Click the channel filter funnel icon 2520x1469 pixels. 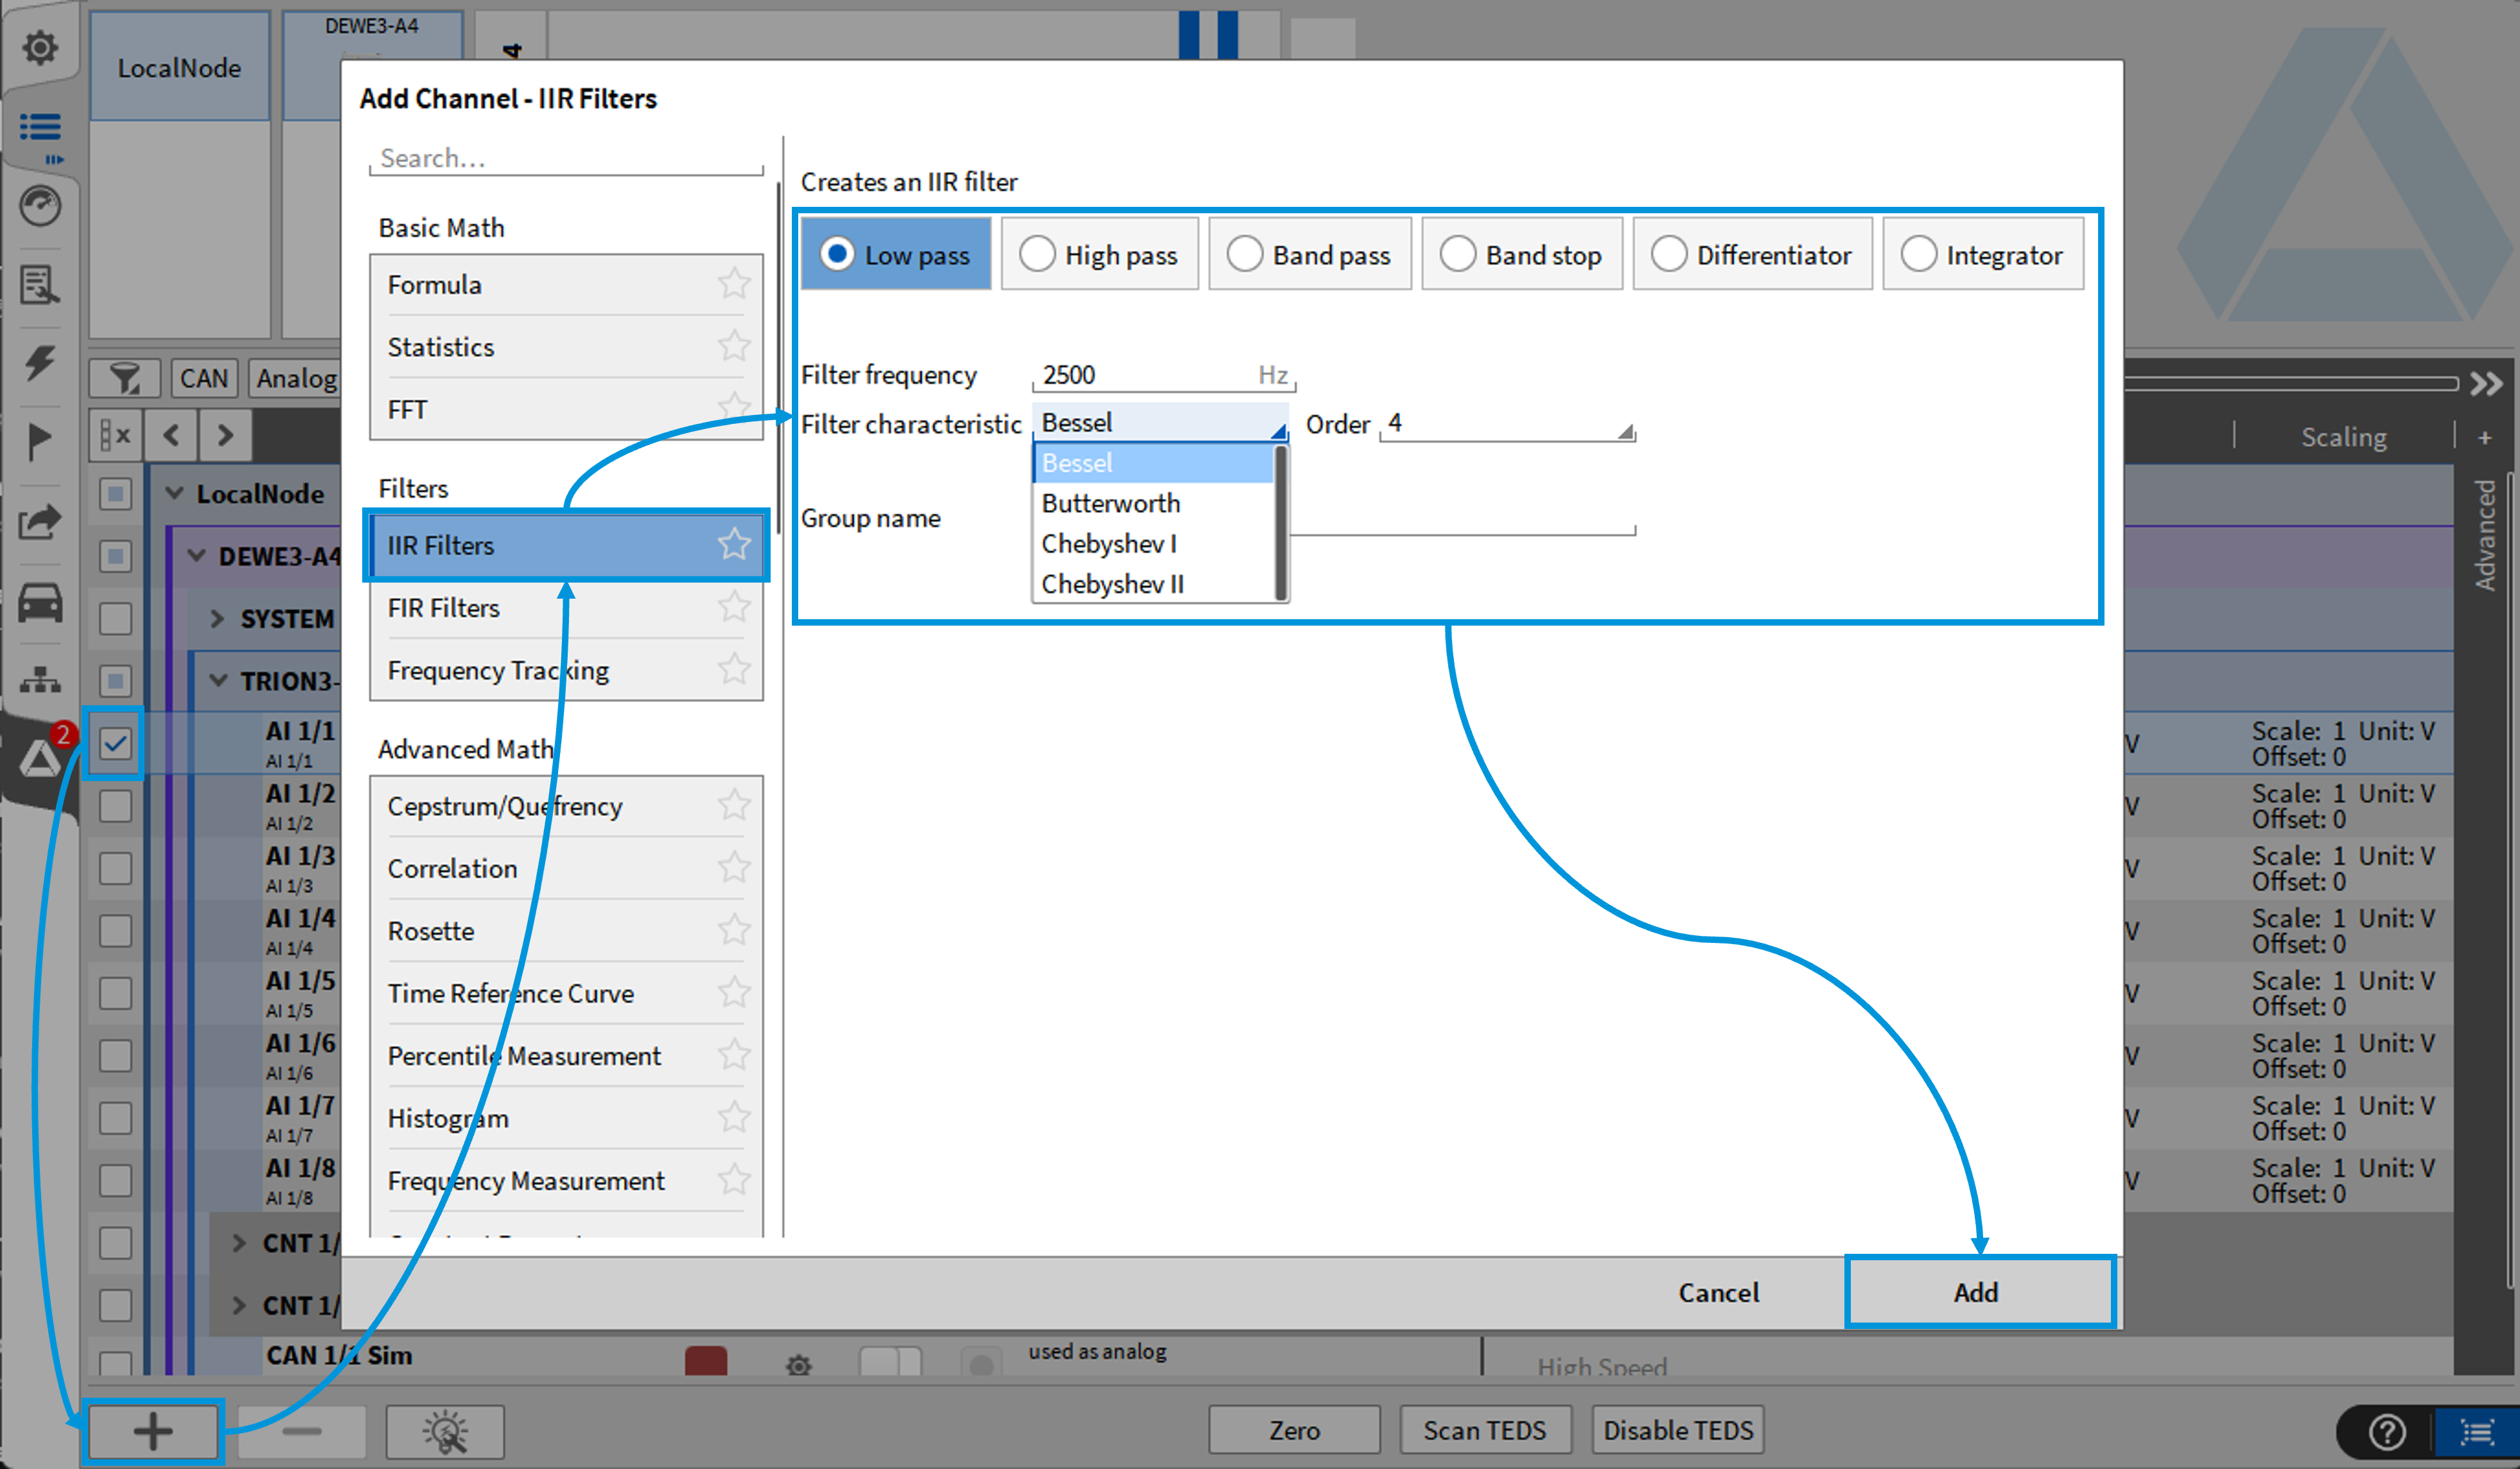click(124, 379)
